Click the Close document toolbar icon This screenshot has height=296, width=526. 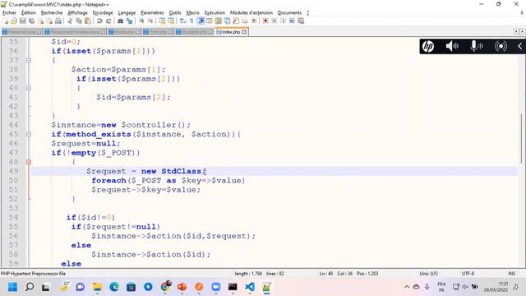click(40, 21)
